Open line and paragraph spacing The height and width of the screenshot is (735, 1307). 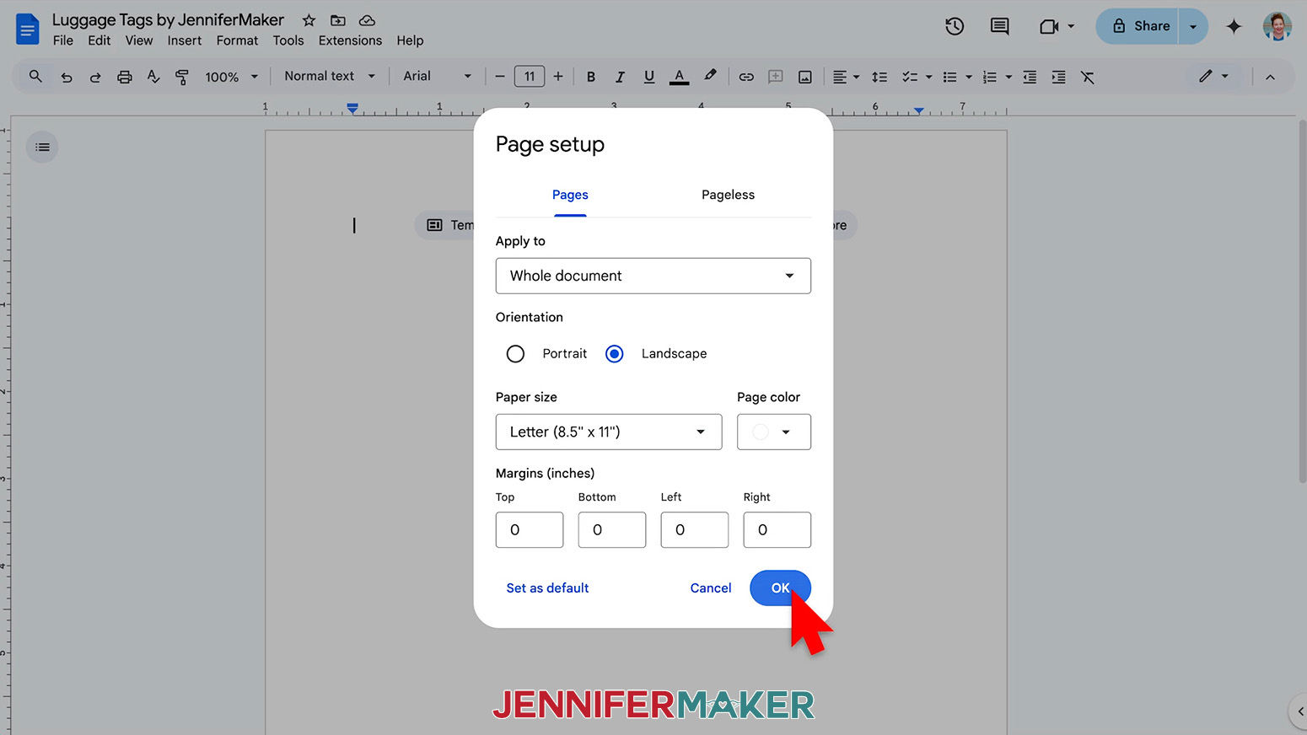click(879, 77)
